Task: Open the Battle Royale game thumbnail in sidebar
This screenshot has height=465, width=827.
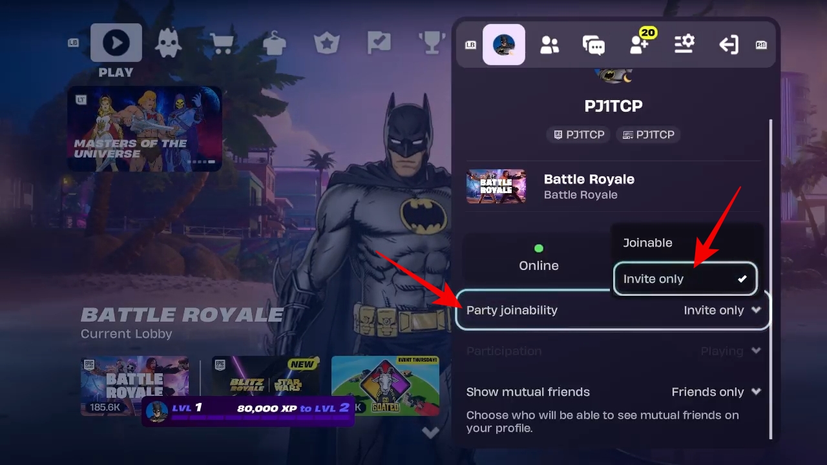Action: pos(496,187)
